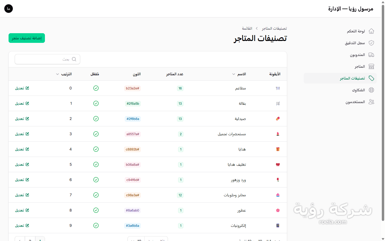
Task: Click the مرسول رؤيا — الإدارة app title
Action: tap(351, 9)
